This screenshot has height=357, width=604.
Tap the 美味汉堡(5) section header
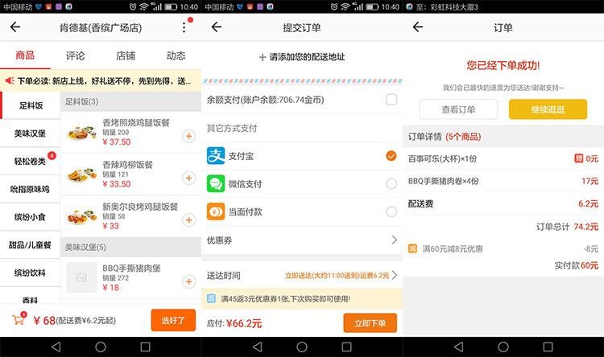coord(130,248)
